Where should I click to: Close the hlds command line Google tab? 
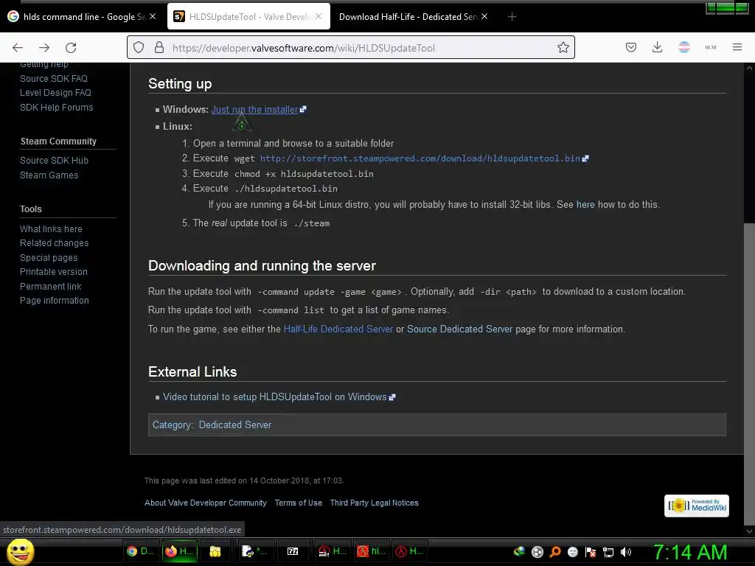[153, 16]
